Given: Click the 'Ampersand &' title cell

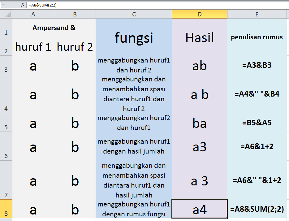Looking at the screenshot, I should click(x=54, y=28).
